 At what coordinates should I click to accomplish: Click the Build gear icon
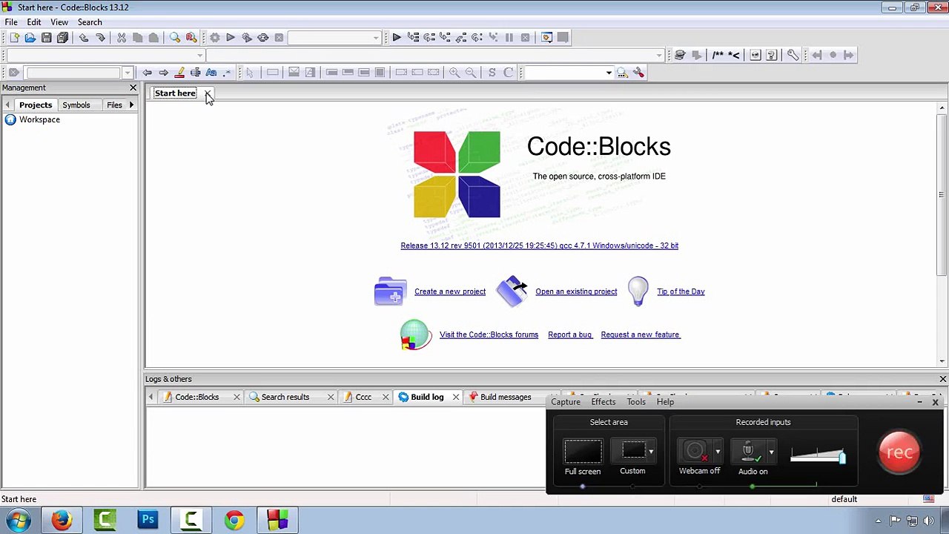tap(214, 38)
